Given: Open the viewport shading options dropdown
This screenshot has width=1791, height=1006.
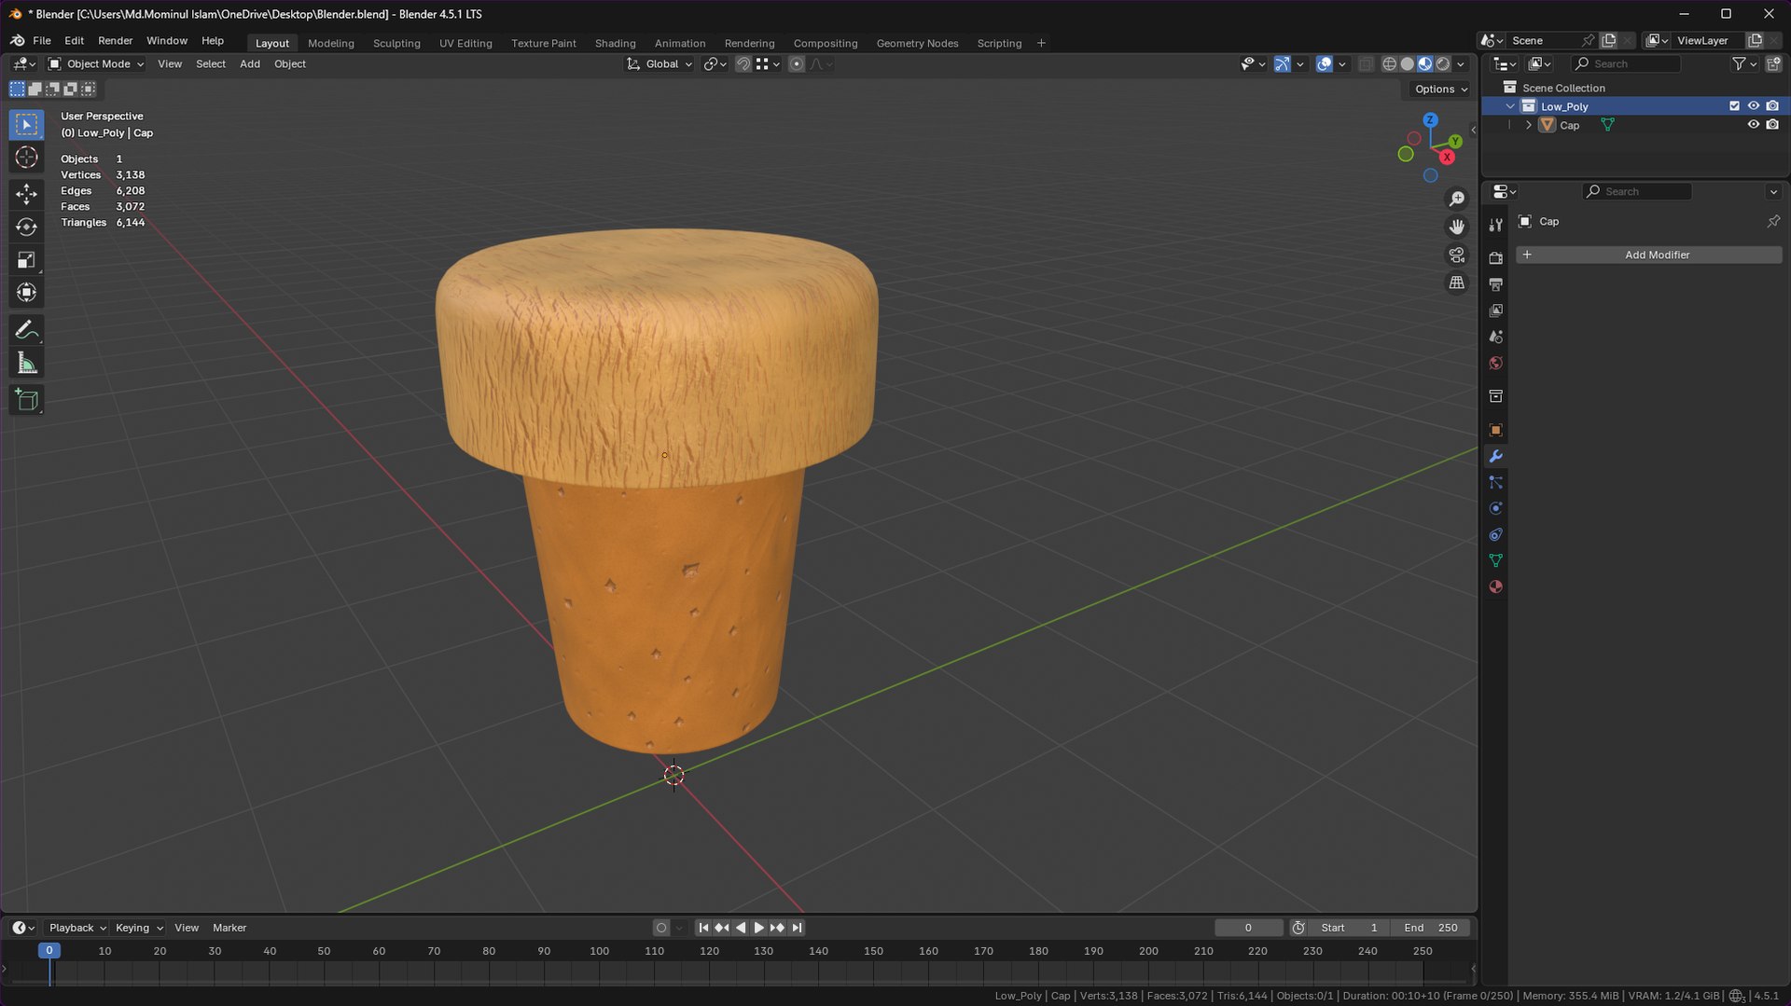Looking at the screenshot, I should (x=1461, y=64).
